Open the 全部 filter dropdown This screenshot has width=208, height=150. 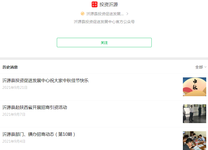point(199,67)
